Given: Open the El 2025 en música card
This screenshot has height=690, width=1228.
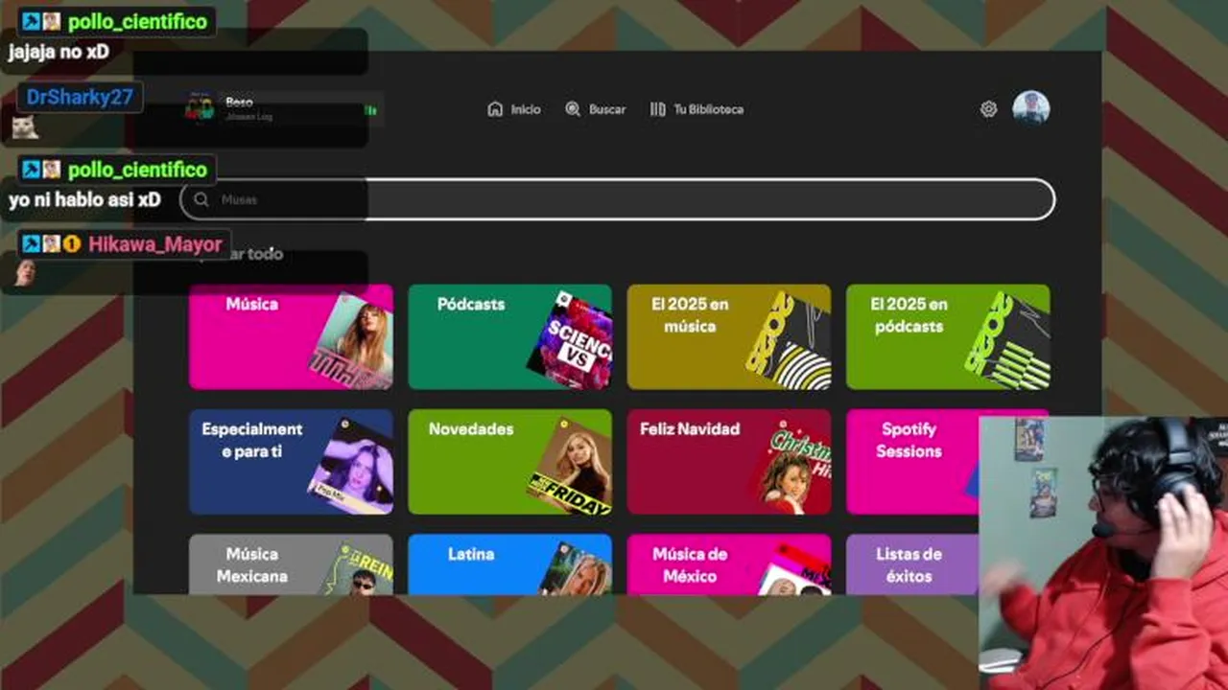Looking at the screenshot, I should click(729, 336).
